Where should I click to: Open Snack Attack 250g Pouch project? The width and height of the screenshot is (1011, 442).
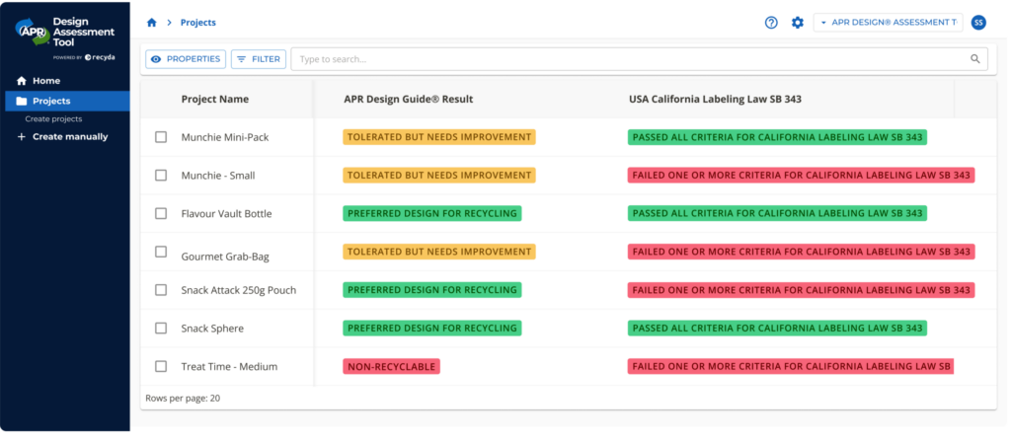point(239,290)
